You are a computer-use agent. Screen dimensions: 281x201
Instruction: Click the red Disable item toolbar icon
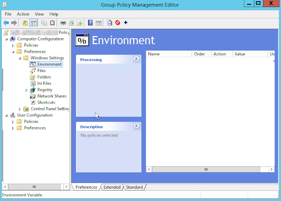point(118,23)
